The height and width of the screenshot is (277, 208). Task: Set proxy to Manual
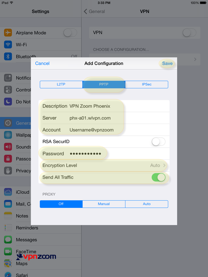[x=104, y=204]
